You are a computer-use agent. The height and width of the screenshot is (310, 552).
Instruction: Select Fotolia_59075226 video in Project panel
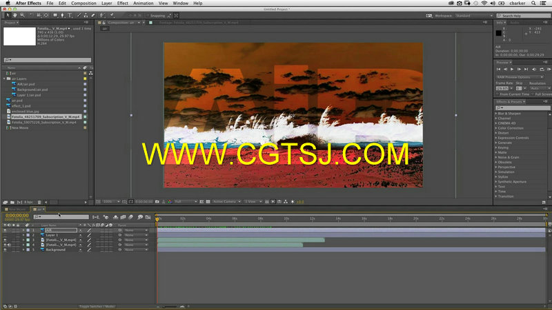(x=43, y=123)
